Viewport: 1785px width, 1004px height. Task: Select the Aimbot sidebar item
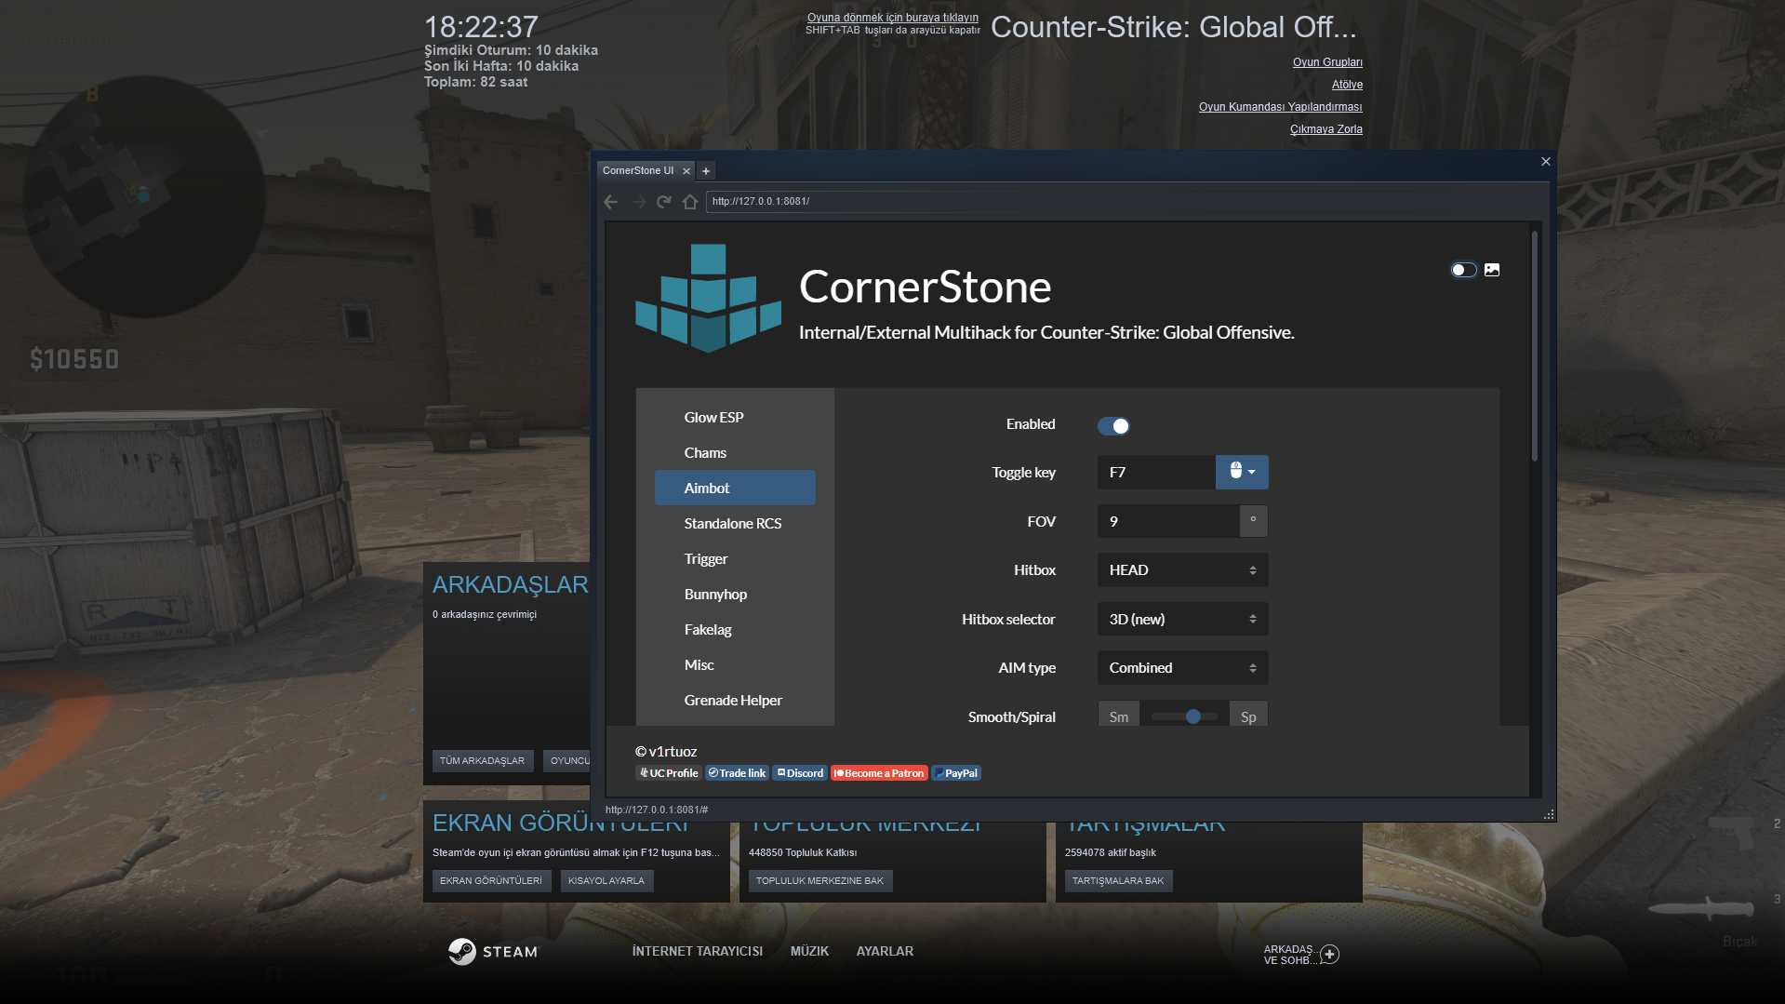click(x=735, y=488)
